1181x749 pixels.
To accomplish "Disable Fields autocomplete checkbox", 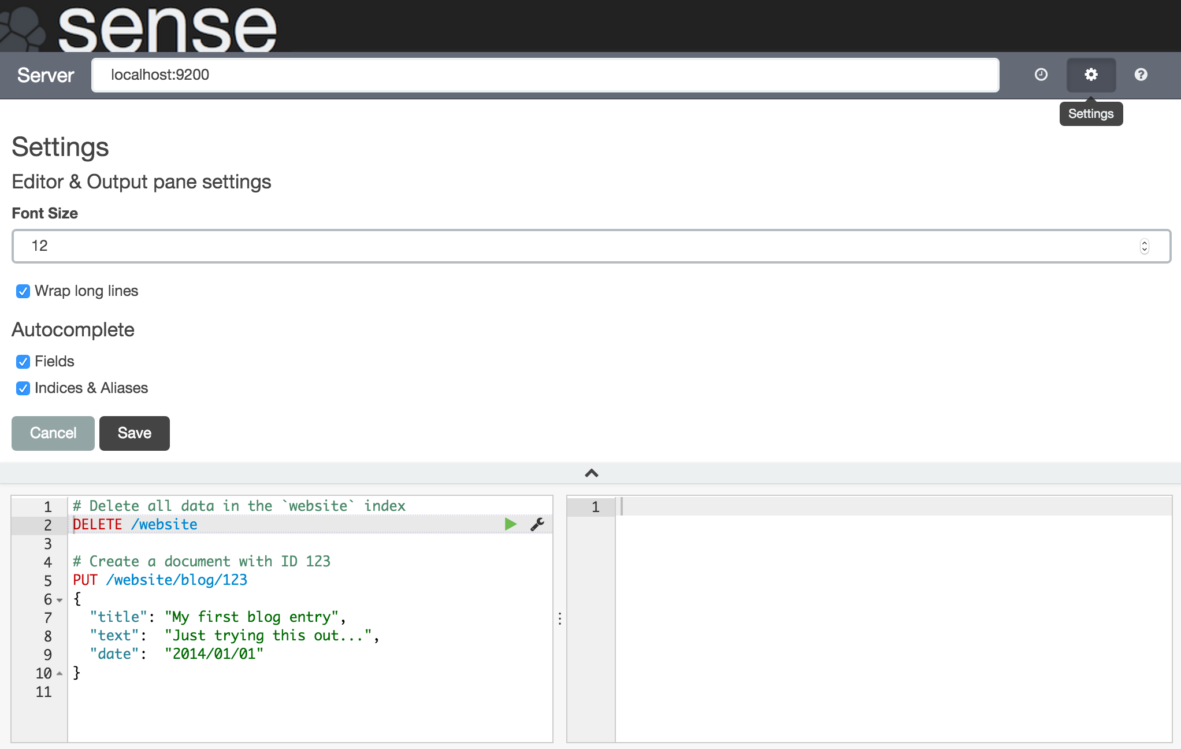I will point(23,362).
